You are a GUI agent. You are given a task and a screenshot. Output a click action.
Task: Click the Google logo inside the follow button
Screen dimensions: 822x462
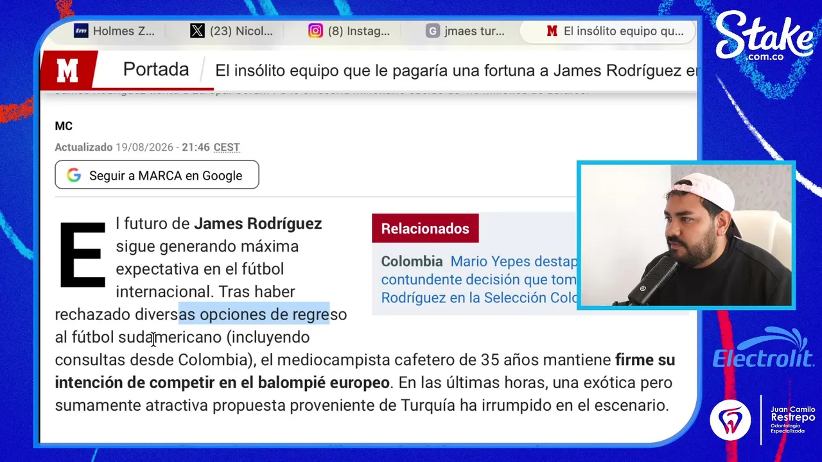pos(74,175)
